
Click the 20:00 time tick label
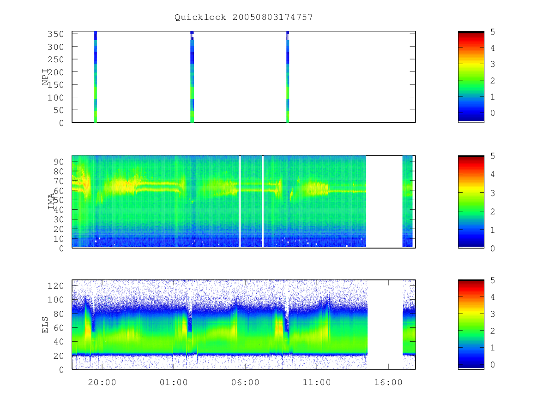tap(102, 382)
